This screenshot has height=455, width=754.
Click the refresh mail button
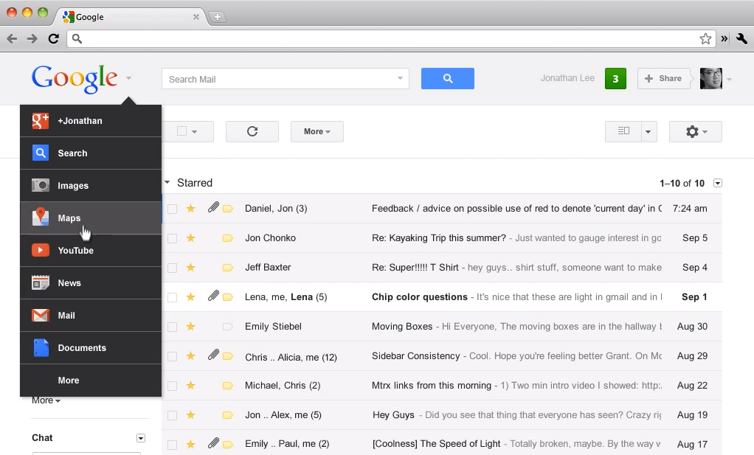[x=252, y=131]
